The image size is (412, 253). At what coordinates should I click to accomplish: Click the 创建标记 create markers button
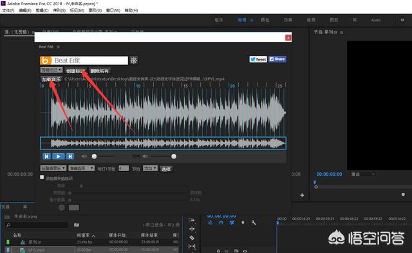(x=76, y=71)
